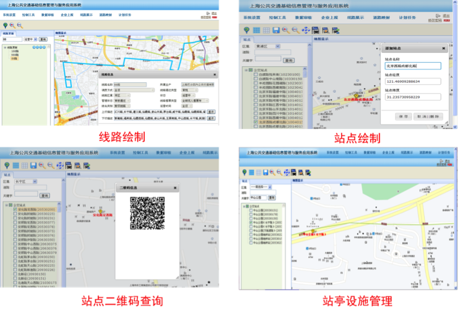Click the first bus icon in 站点二维码查询 toolbar
Viewport: 458px width, 315px height.
click(69, 166)
